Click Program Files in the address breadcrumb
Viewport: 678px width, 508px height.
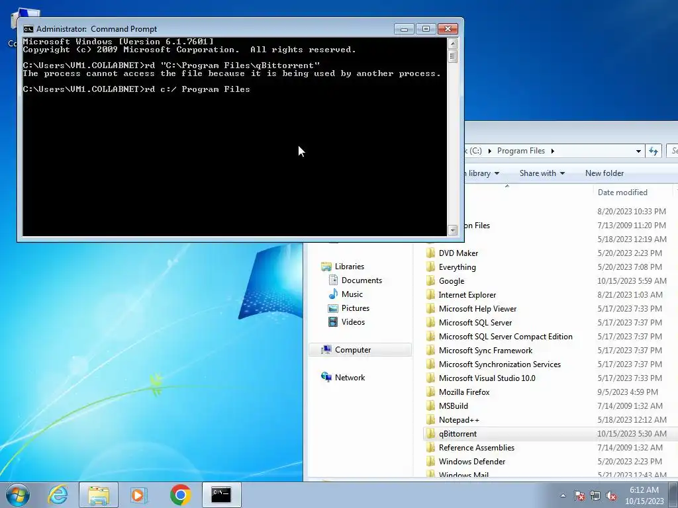click(520, 151)
